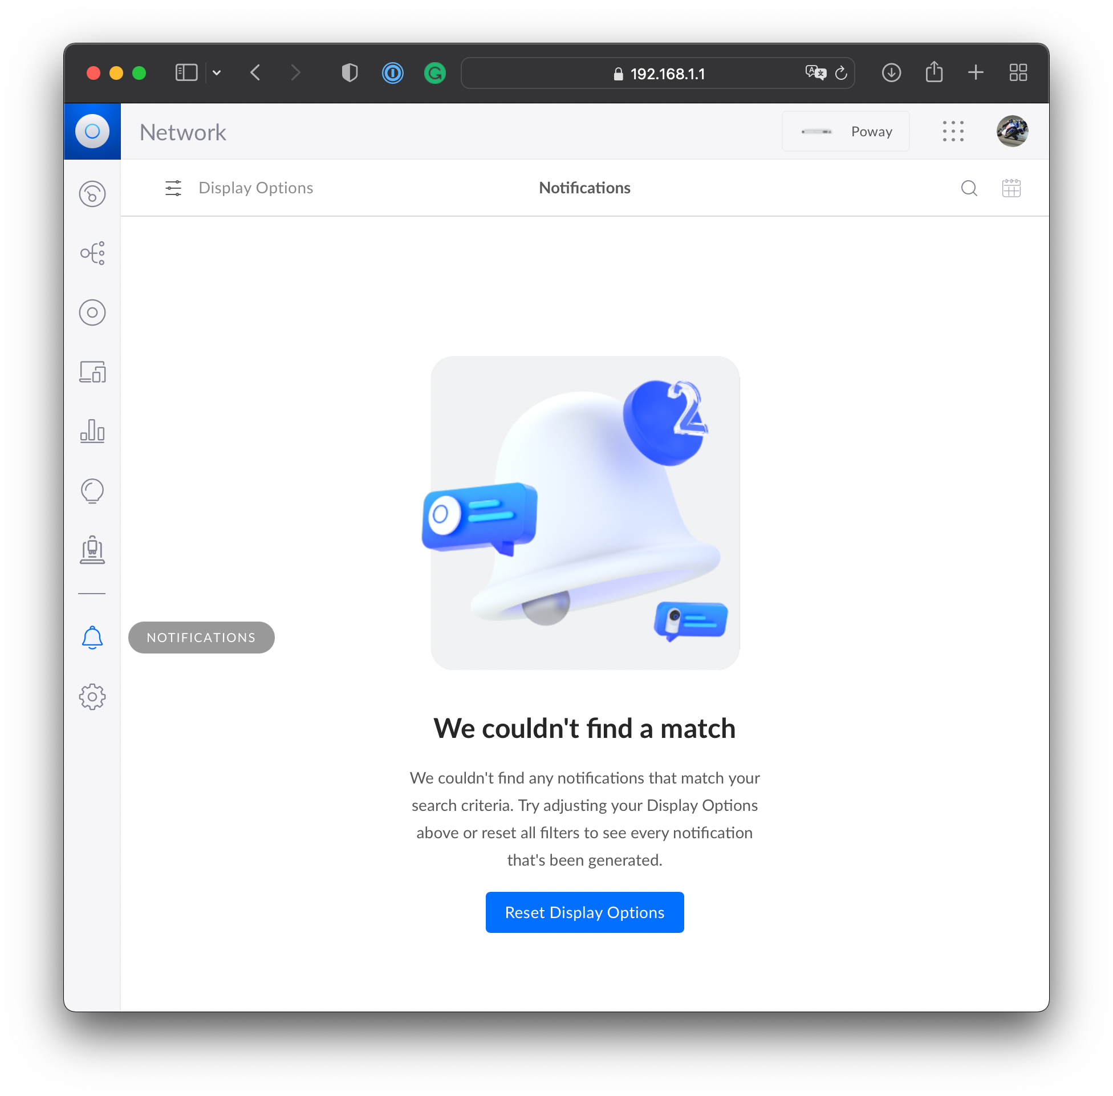Select the target/bullseye device icon

click(92, 313)
